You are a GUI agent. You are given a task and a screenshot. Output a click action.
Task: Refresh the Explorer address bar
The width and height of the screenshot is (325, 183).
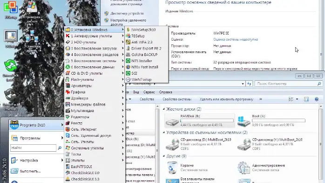click(249, 84)
